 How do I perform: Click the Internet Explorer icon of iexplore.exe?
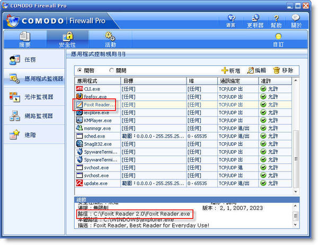coord(79,113)
